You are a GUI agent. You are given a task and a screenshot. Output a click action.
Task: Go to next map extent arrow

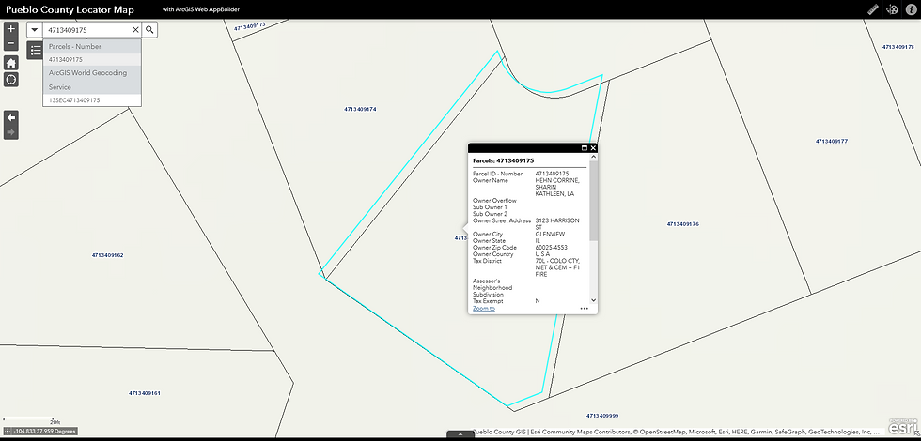(10, 132)
